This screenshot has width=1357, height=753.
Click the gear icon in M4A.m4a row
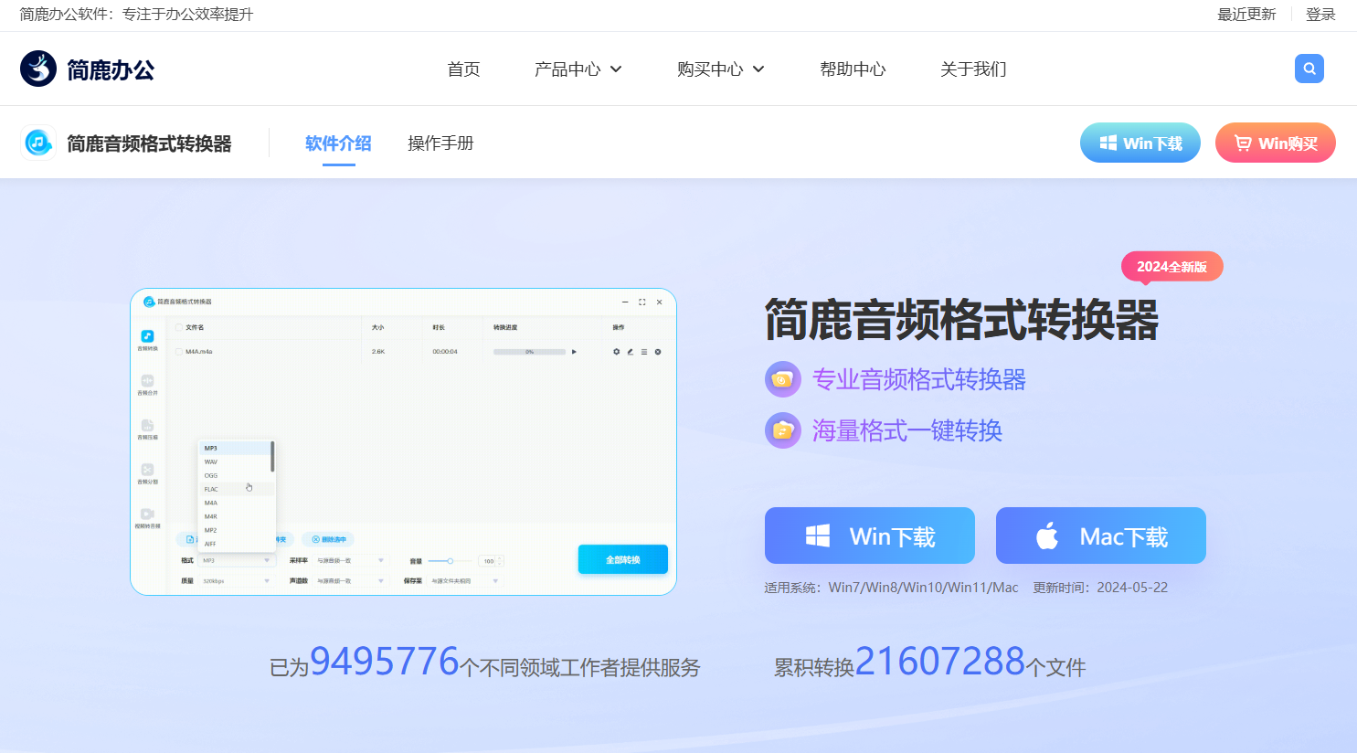[x=617, y=352]
